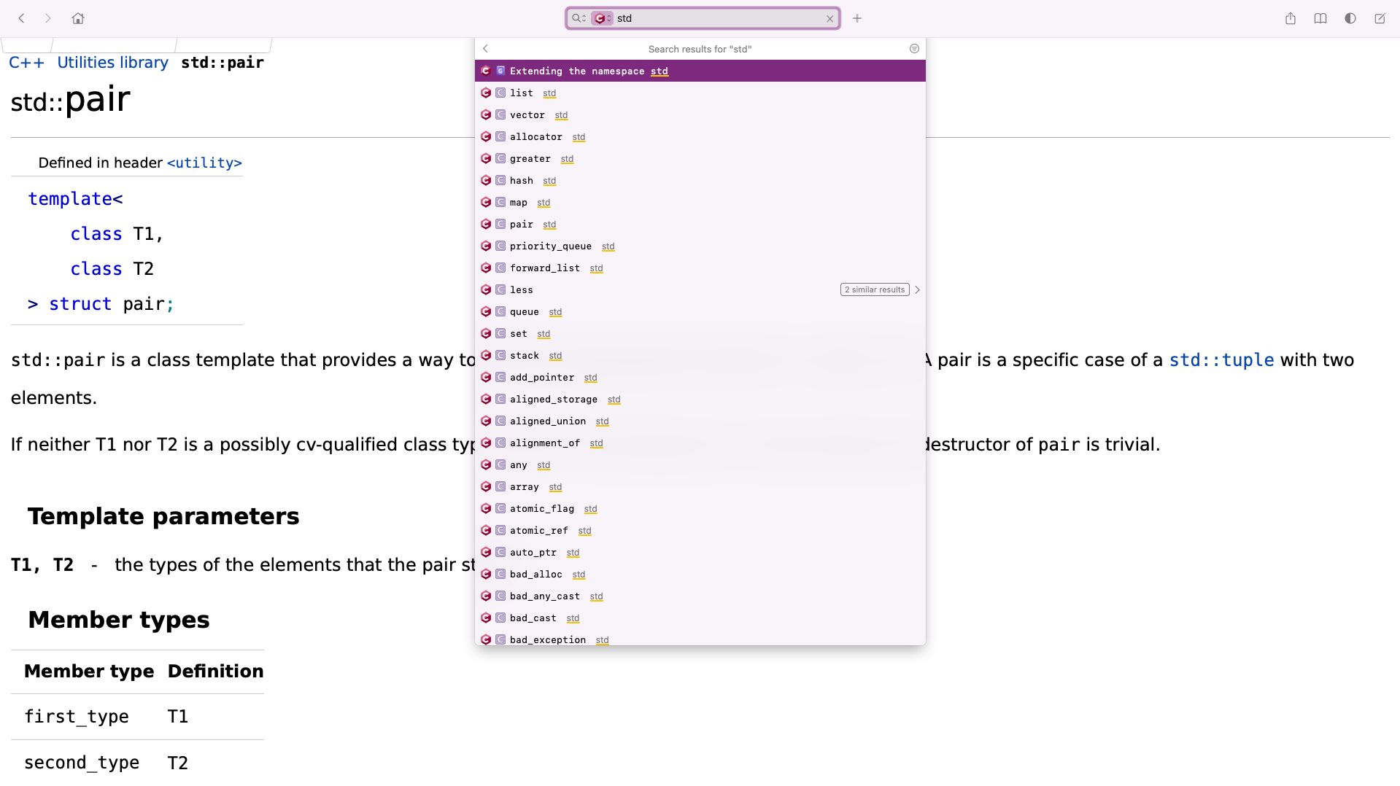Viewport: 1400px width, 786px height.
Task: Open the bookmarks book icon
Action: (1320, 18)
